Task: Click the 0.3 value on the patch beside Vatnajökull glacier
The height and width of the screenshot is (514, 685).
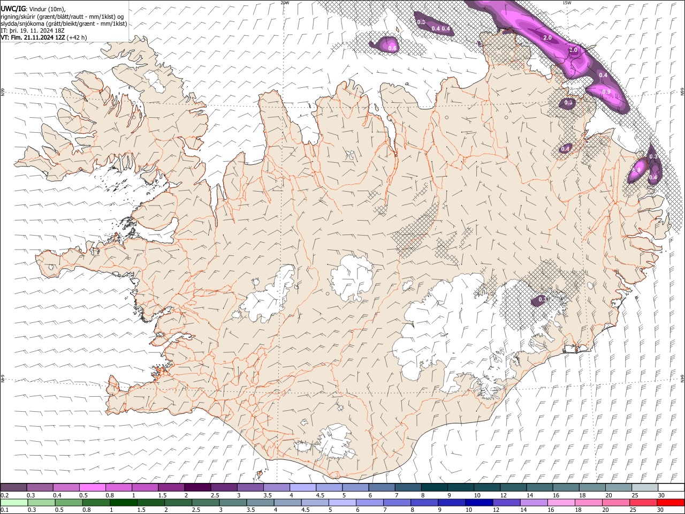Action: pos(542,299)
